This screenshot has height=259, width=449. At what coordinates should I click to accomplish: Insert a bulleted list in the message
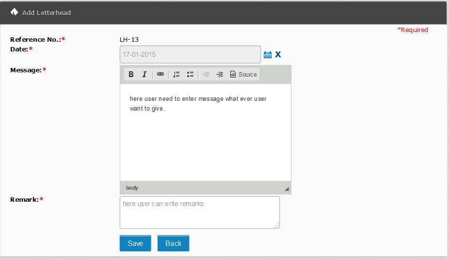point(190,74)
